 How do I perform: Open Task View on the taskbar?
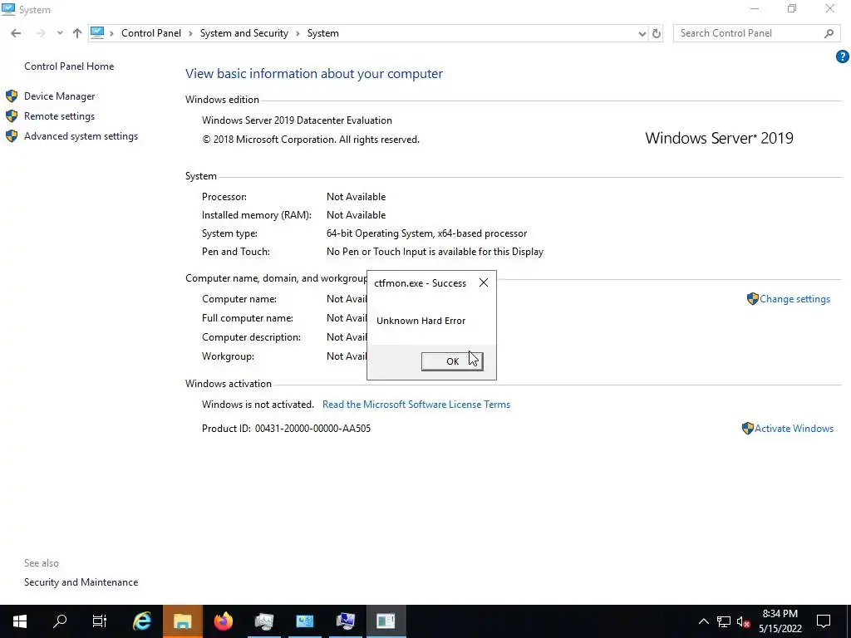pos(100,621)
